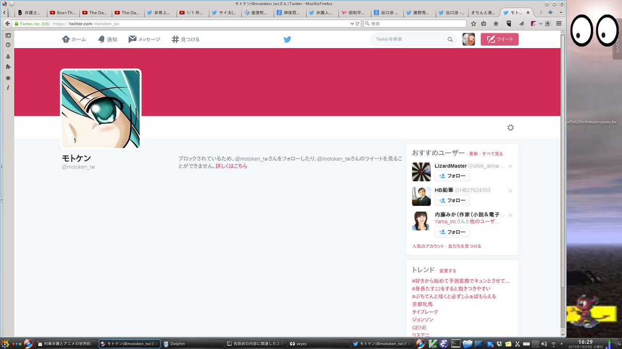This screenshot has width=622, height=349.
Task: Open history clock icon in sidebar
Action: click(8, 45)
